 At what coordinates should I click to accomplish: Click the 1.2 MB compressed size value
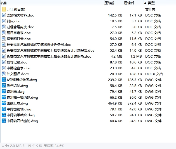(x=136, y=56)
